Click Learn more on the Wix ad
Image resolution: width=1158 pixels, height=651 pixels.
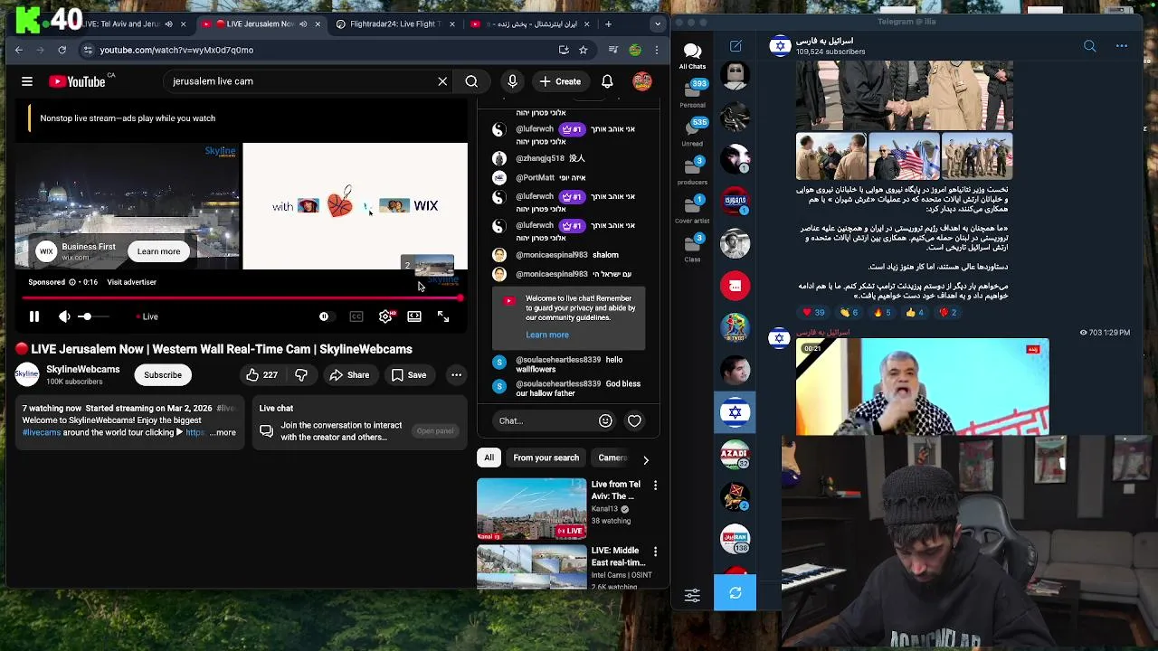point(158,251)
